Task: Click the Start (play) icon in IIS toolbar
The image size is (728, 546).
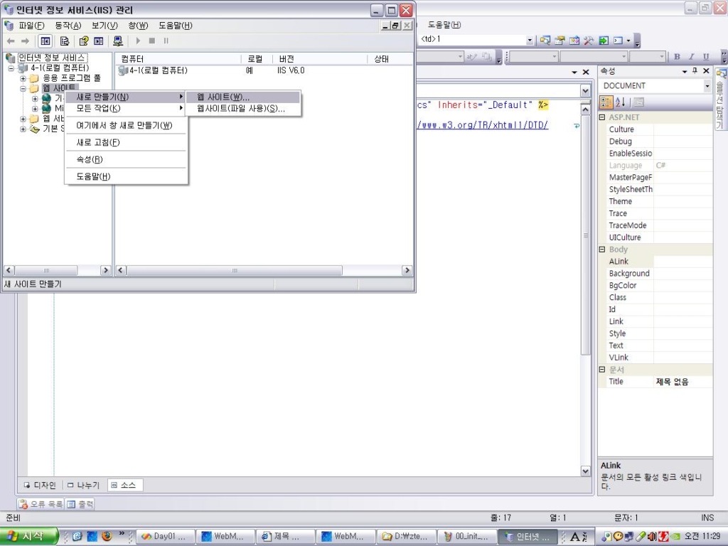Action: pyautogui.click(x=138, y=41)
